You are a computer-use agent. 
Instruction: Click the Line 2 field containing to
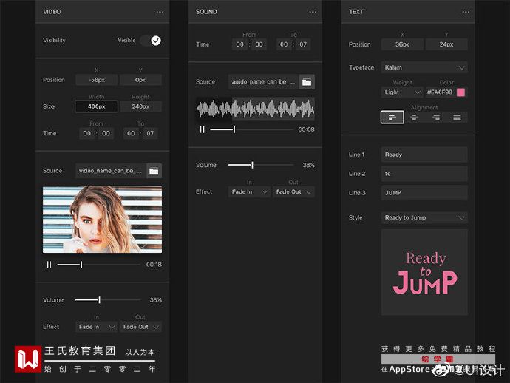424,174
